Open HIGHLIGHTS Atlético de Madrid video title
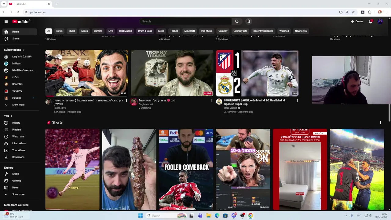 point(255,102)
